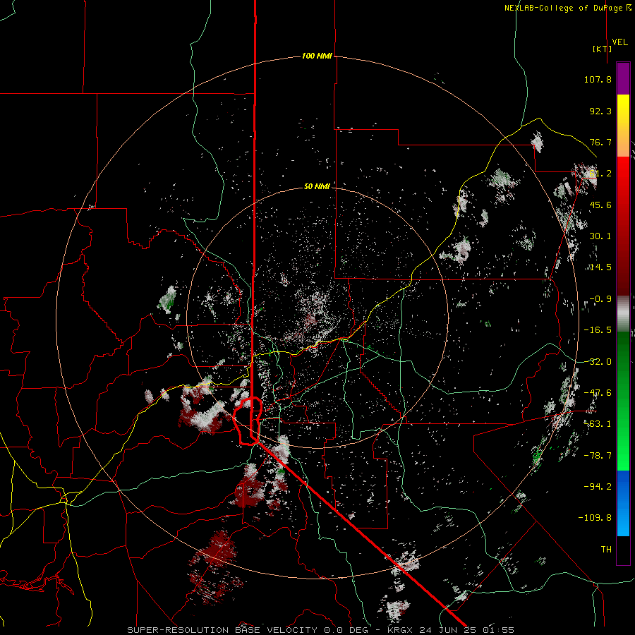Screen dimensions: 635x635
Task: Click the 45.6 velocity scale value
Action: (600, 205)
